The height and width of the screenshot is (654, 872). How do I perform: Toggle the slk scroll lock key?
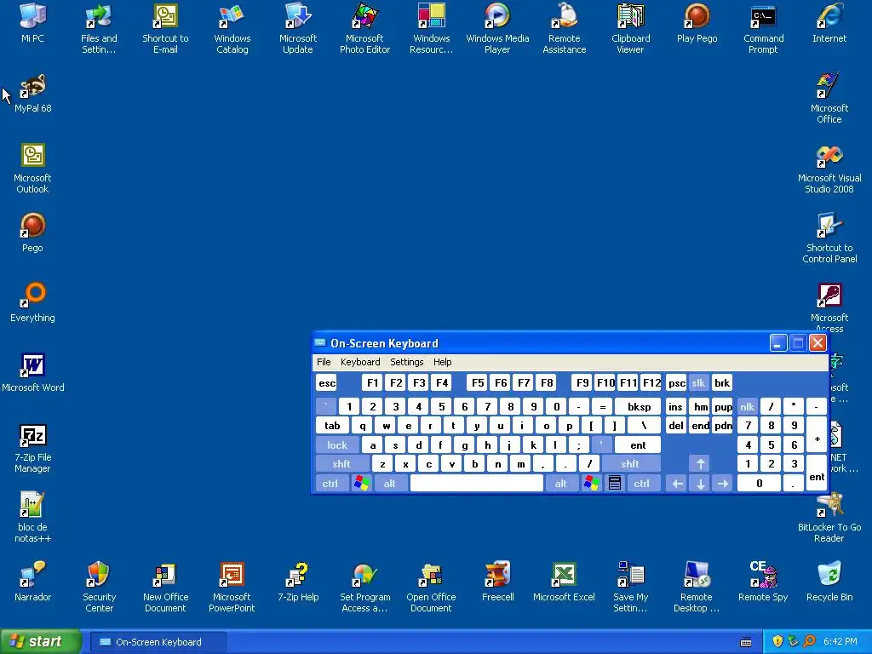(698, 382)
